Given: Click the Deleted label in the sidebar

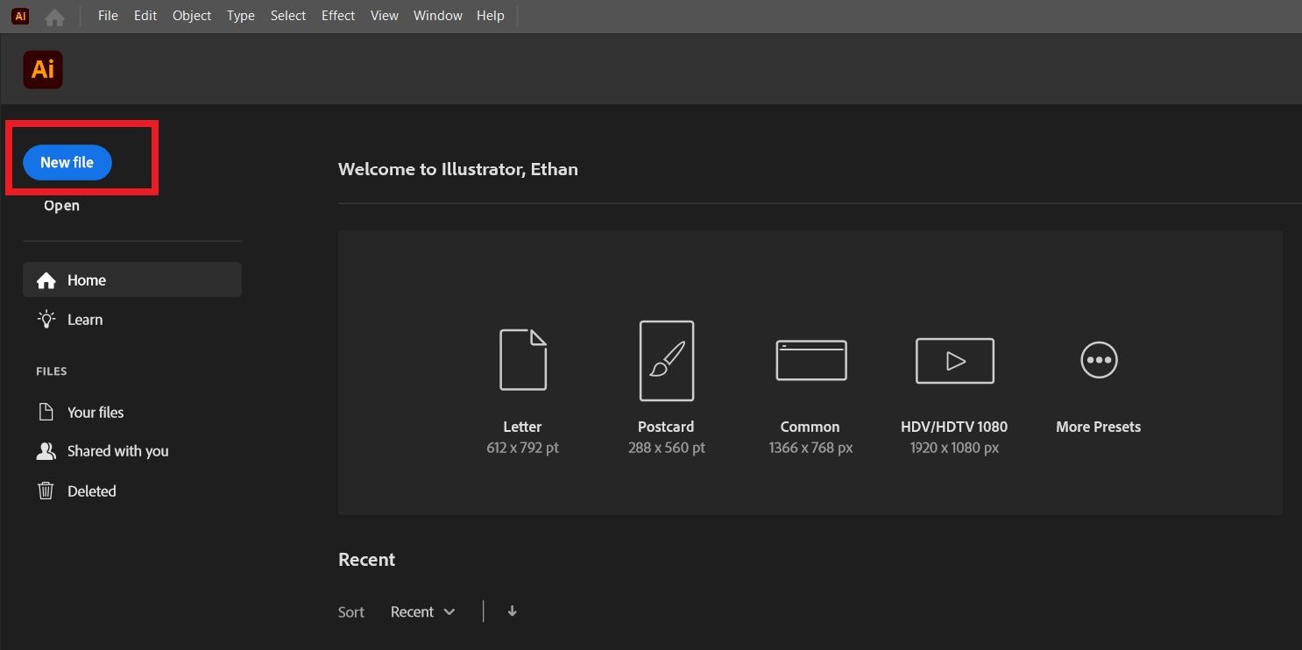Looking at the screenshot, I should [x=92, y=491].
